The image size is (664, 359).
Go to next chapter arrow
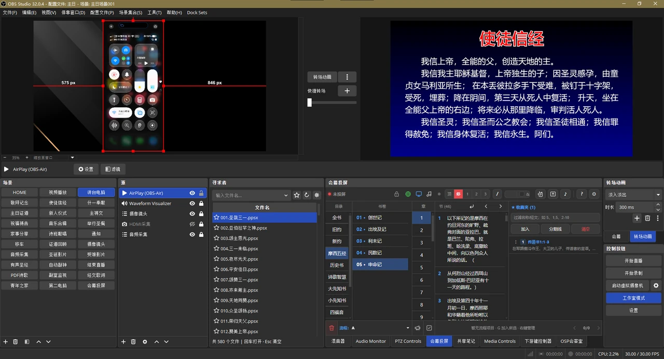(500, 206)
